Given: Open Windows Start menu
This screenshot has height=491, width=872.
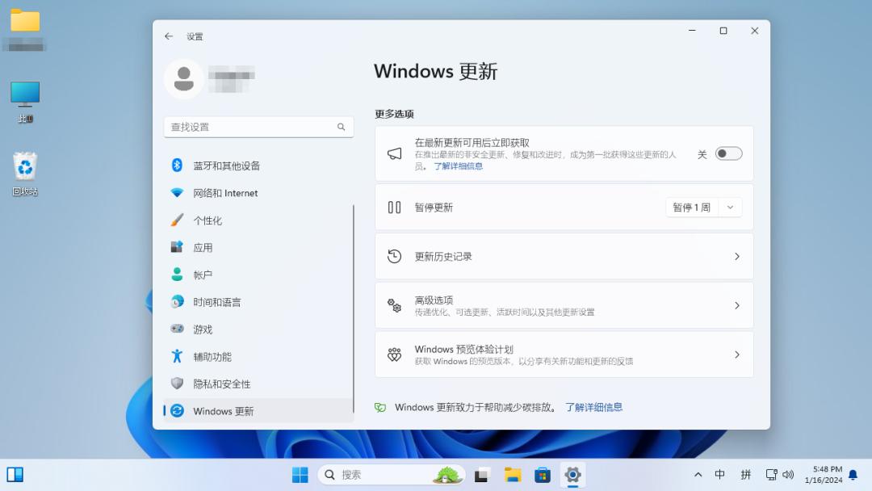Looking at the screenshot, I should point(300,475).
